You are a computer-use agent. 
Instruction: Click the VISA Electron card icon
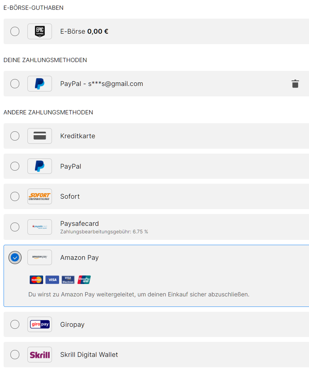[x=68, y=280]
